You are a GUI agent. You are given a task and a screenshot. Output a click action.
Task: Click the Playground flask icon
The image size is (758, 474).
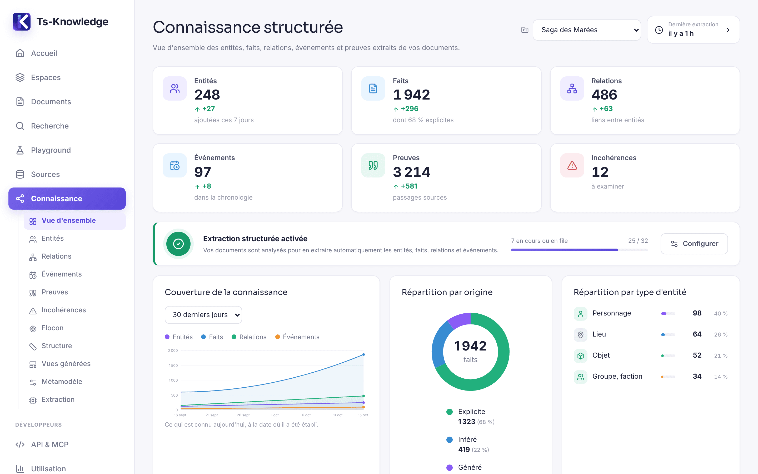(x=20, y=150)
